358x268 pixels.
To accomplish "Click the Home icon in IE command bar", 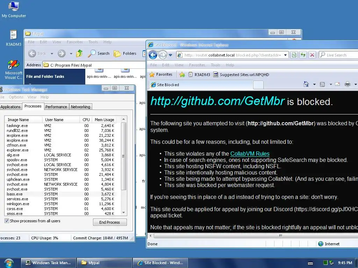I will pyautogui.click(x=306, y=84).
